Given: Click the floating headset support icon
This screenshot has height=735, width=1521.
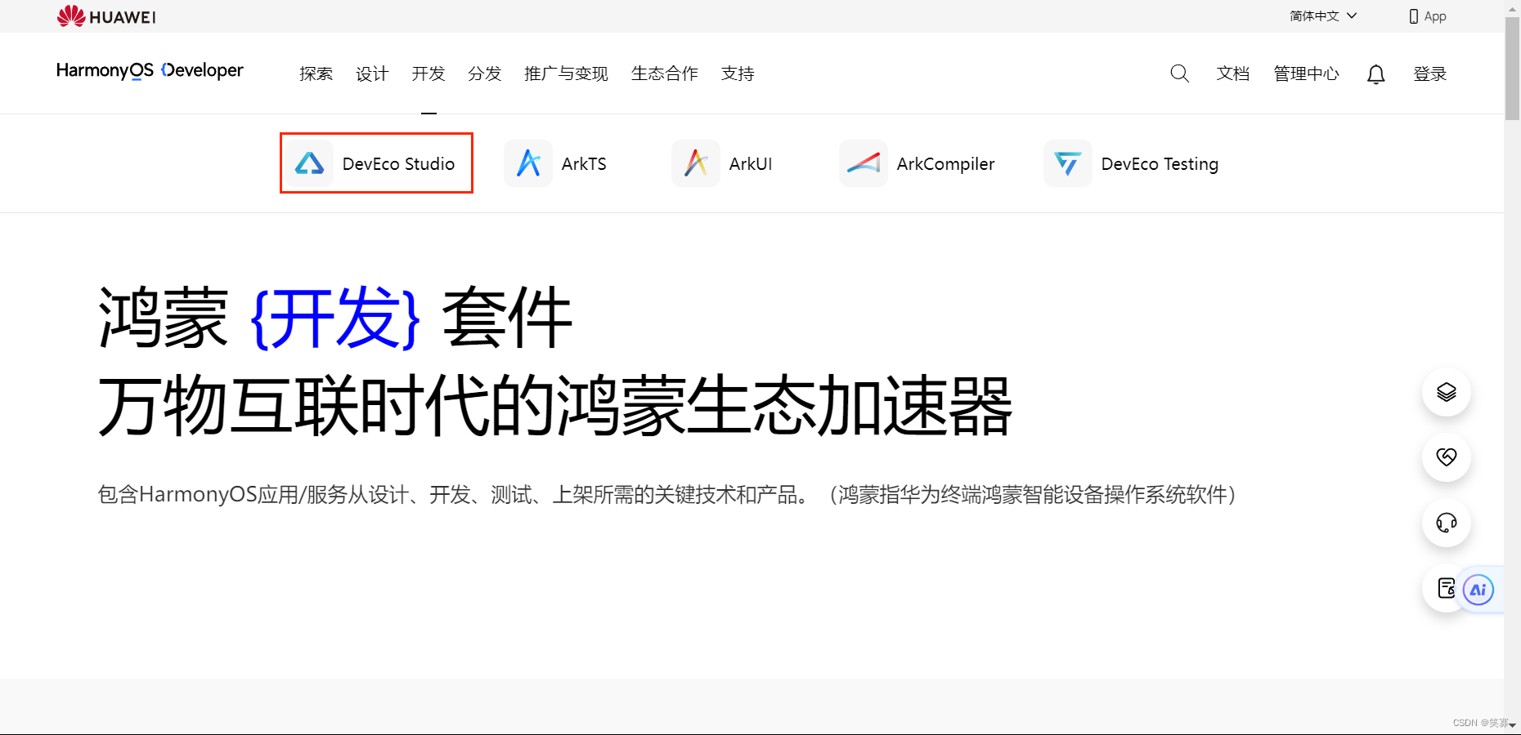Looking at the screenshot, I should [1447, 523].
